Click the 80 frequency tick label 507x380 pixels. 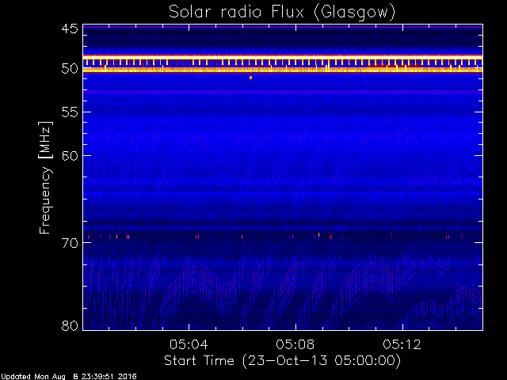pyautogui.click(x=70, y=325)
